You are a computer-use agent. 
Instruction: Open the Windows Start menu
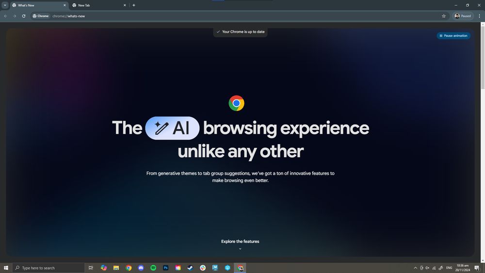(6, 268)
